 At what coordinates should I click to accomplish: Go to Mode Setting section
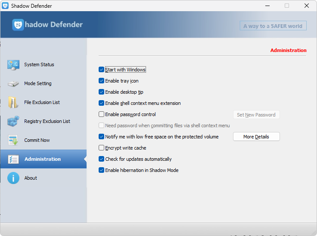click(x=44, y=84)
